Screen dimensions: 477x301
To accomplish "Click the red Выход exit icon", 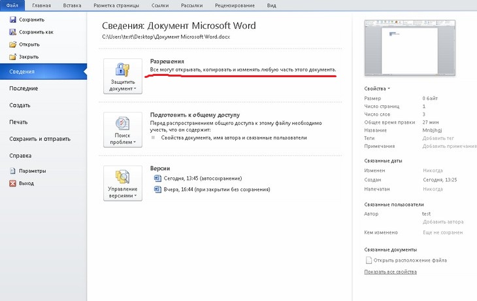I will point(12,183).
